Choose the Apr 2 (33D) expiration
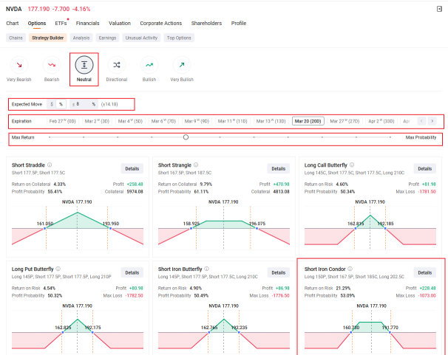Image resolution: width=448 pixels, height=355 pixels. click(381, 121)
